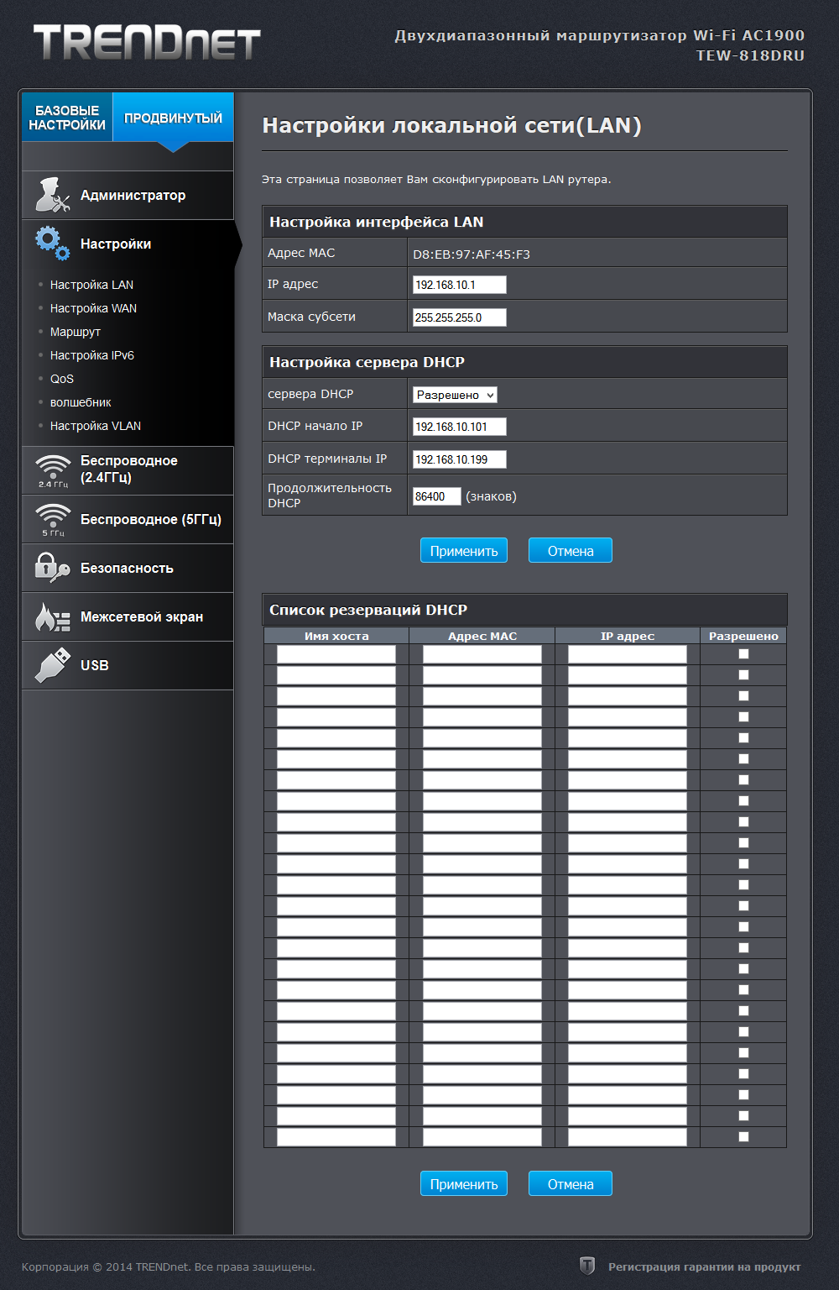Viewport: 839px width, 1290px height.
Task: Check the last DHCP reservation row checkbox
Action: click(x=743, y=1137)
